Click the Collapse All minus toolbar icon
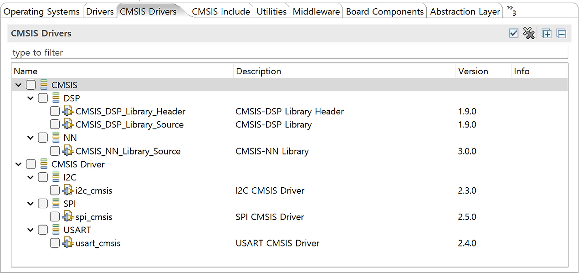This screenshot has height=277, width=583. click(x=561, y=33)
